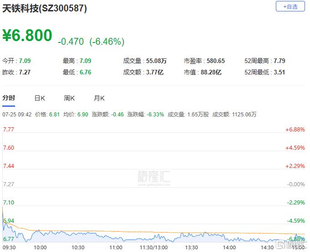Viewport: 310px width, 252px height.
Task: Click y-axis price label 7.44
Action: [x=9, y=166]
